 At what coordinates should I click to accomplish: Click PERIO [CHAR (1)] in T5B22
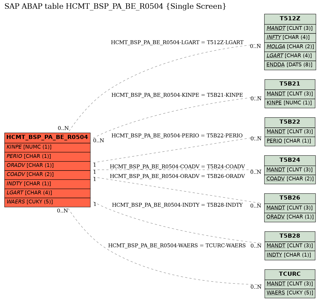[x=290, y=141]
